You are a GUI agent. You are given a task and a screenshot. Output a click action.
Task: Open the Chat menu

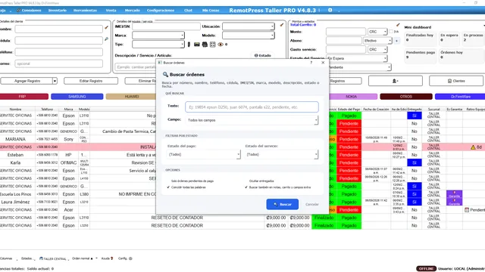(188, 10)
